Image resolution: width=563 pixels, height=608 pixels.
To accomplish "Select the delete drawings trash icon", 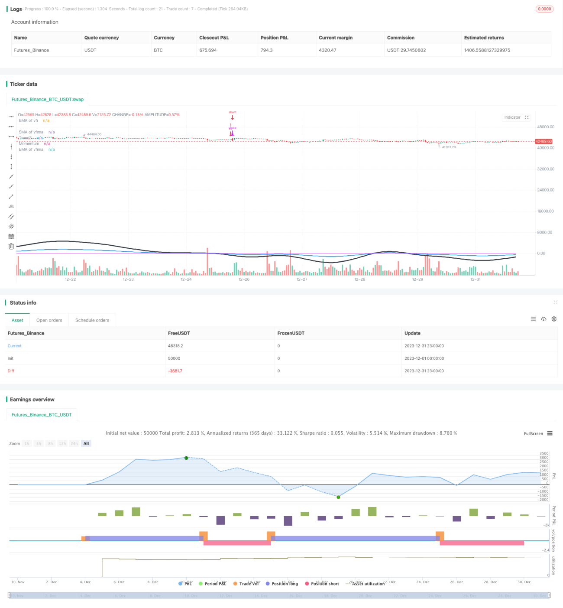I will 11,246.
